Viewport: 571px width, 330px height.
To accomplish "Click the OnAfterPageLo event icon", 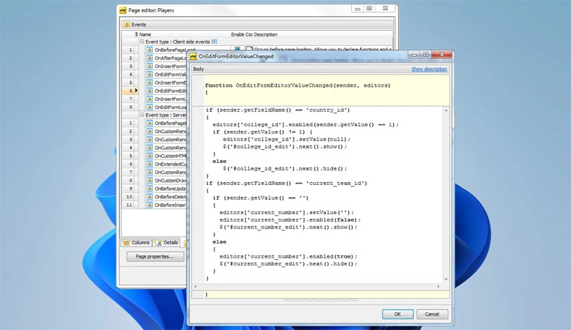I will pyautogui.click(x=150, y=58).
